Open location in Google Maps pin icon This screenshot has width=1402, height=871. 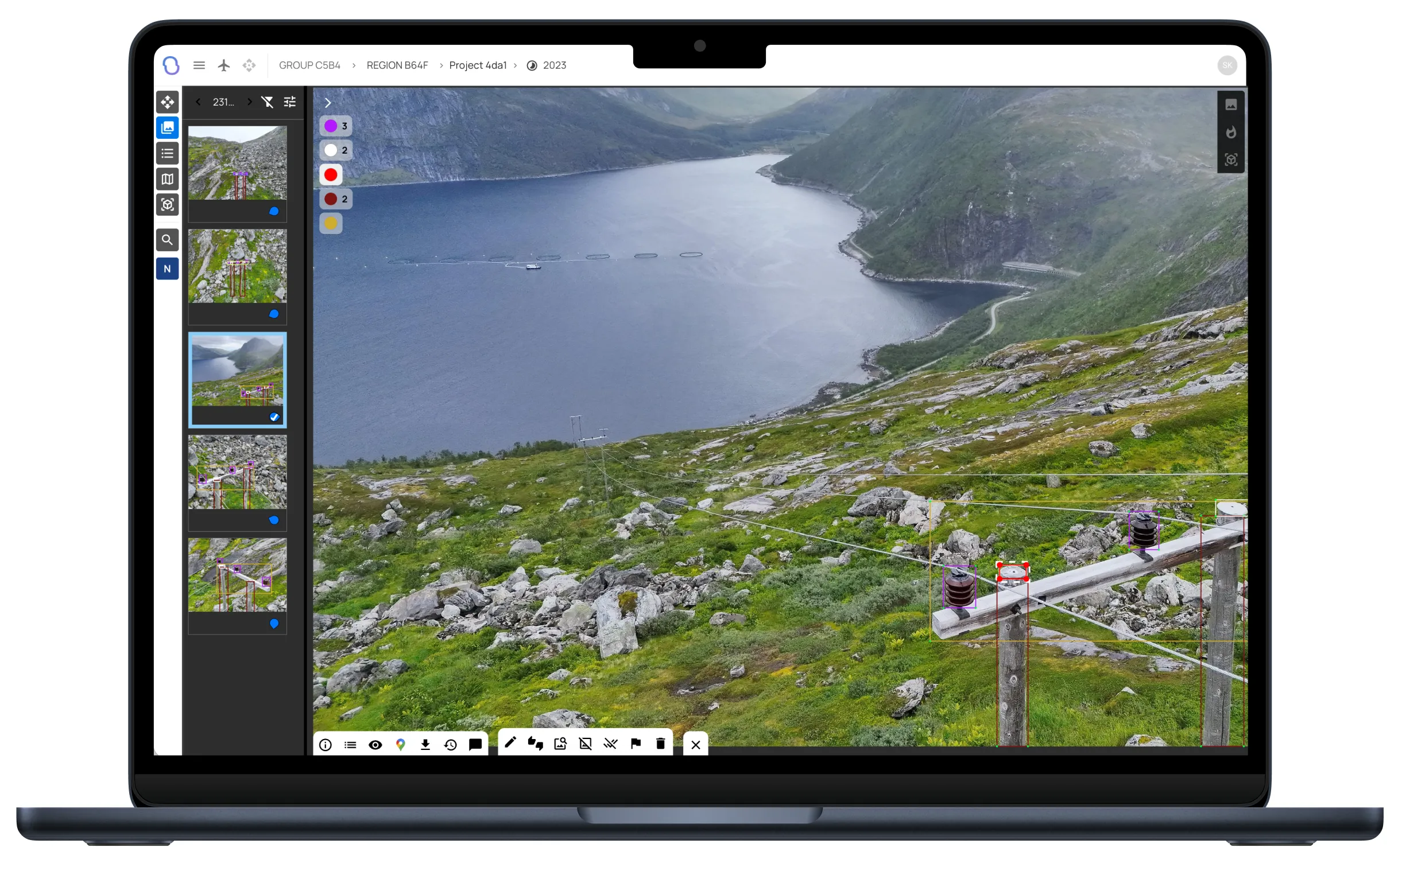[x=401, y=745]
